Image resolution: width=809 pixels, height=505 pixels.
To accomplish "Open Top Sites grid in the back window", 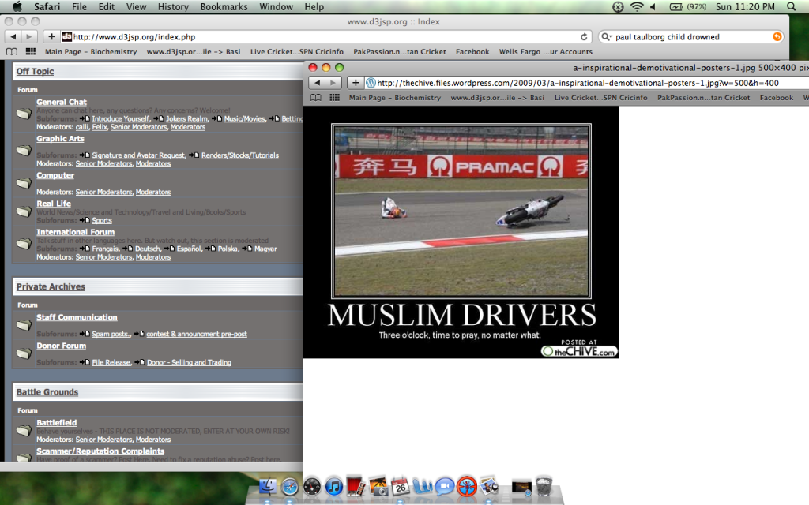I will (31, 52).
